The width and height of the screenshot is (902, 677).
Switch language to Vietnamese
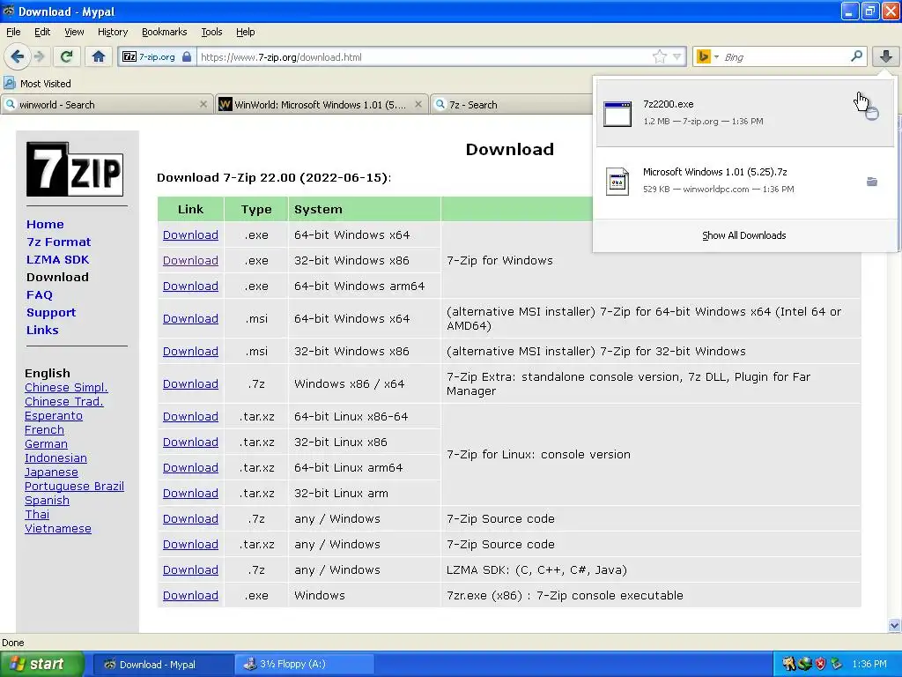[58, 529]
